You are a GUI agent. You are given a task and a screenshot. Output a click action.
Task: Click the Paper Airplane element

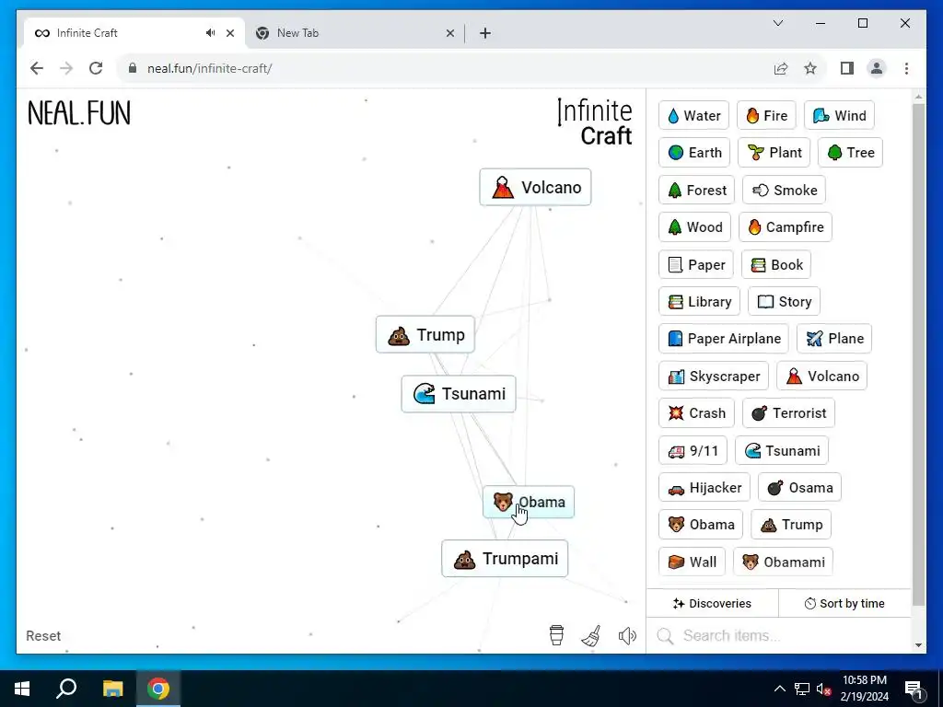click(x=724, y=339)
